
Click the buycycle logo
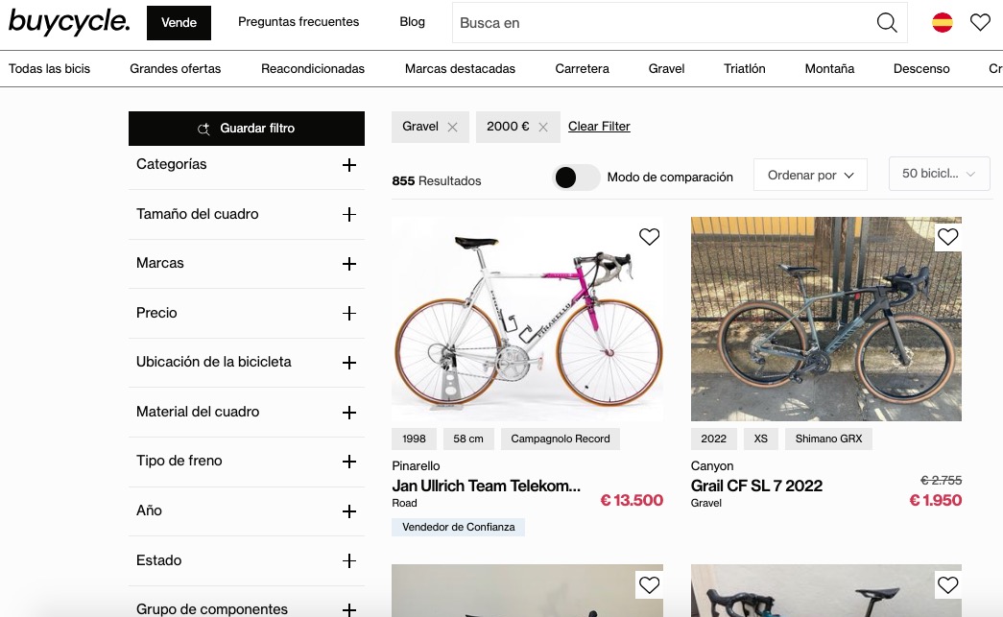(x=68, y=22)
